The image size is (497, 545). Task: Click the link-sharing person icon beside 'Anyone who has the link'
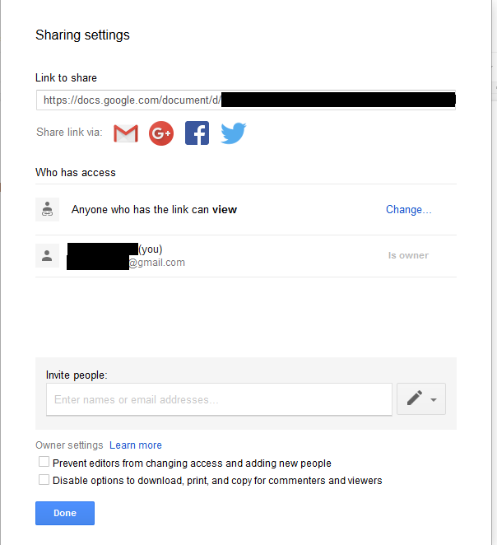[47, 210]
